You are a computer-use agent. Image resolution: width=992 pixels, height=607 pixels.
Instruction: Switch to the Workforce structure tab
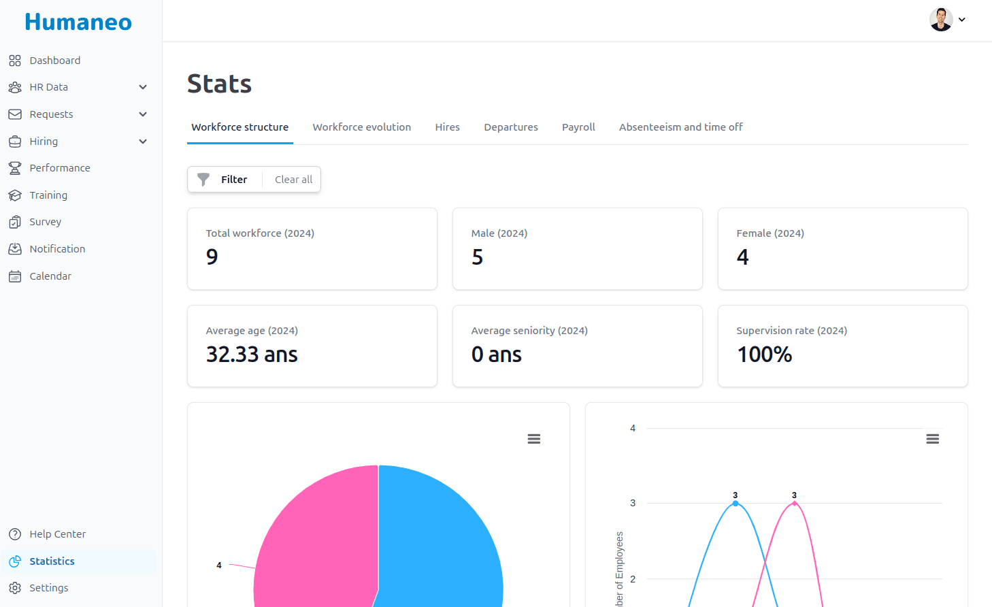coord(240,127)
